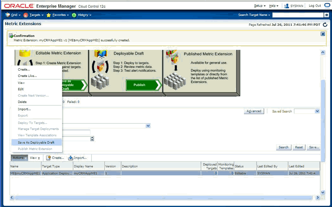Refresh the page with circular arrow icon
The height and width of the screenshot is (207, 332).
[325, 25]
